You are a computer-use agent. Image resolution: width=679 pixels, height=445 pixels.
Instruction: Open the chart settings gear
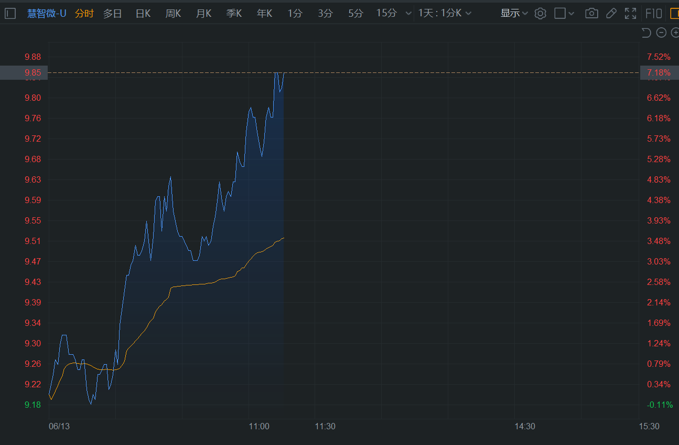click(x=540, y=14)
